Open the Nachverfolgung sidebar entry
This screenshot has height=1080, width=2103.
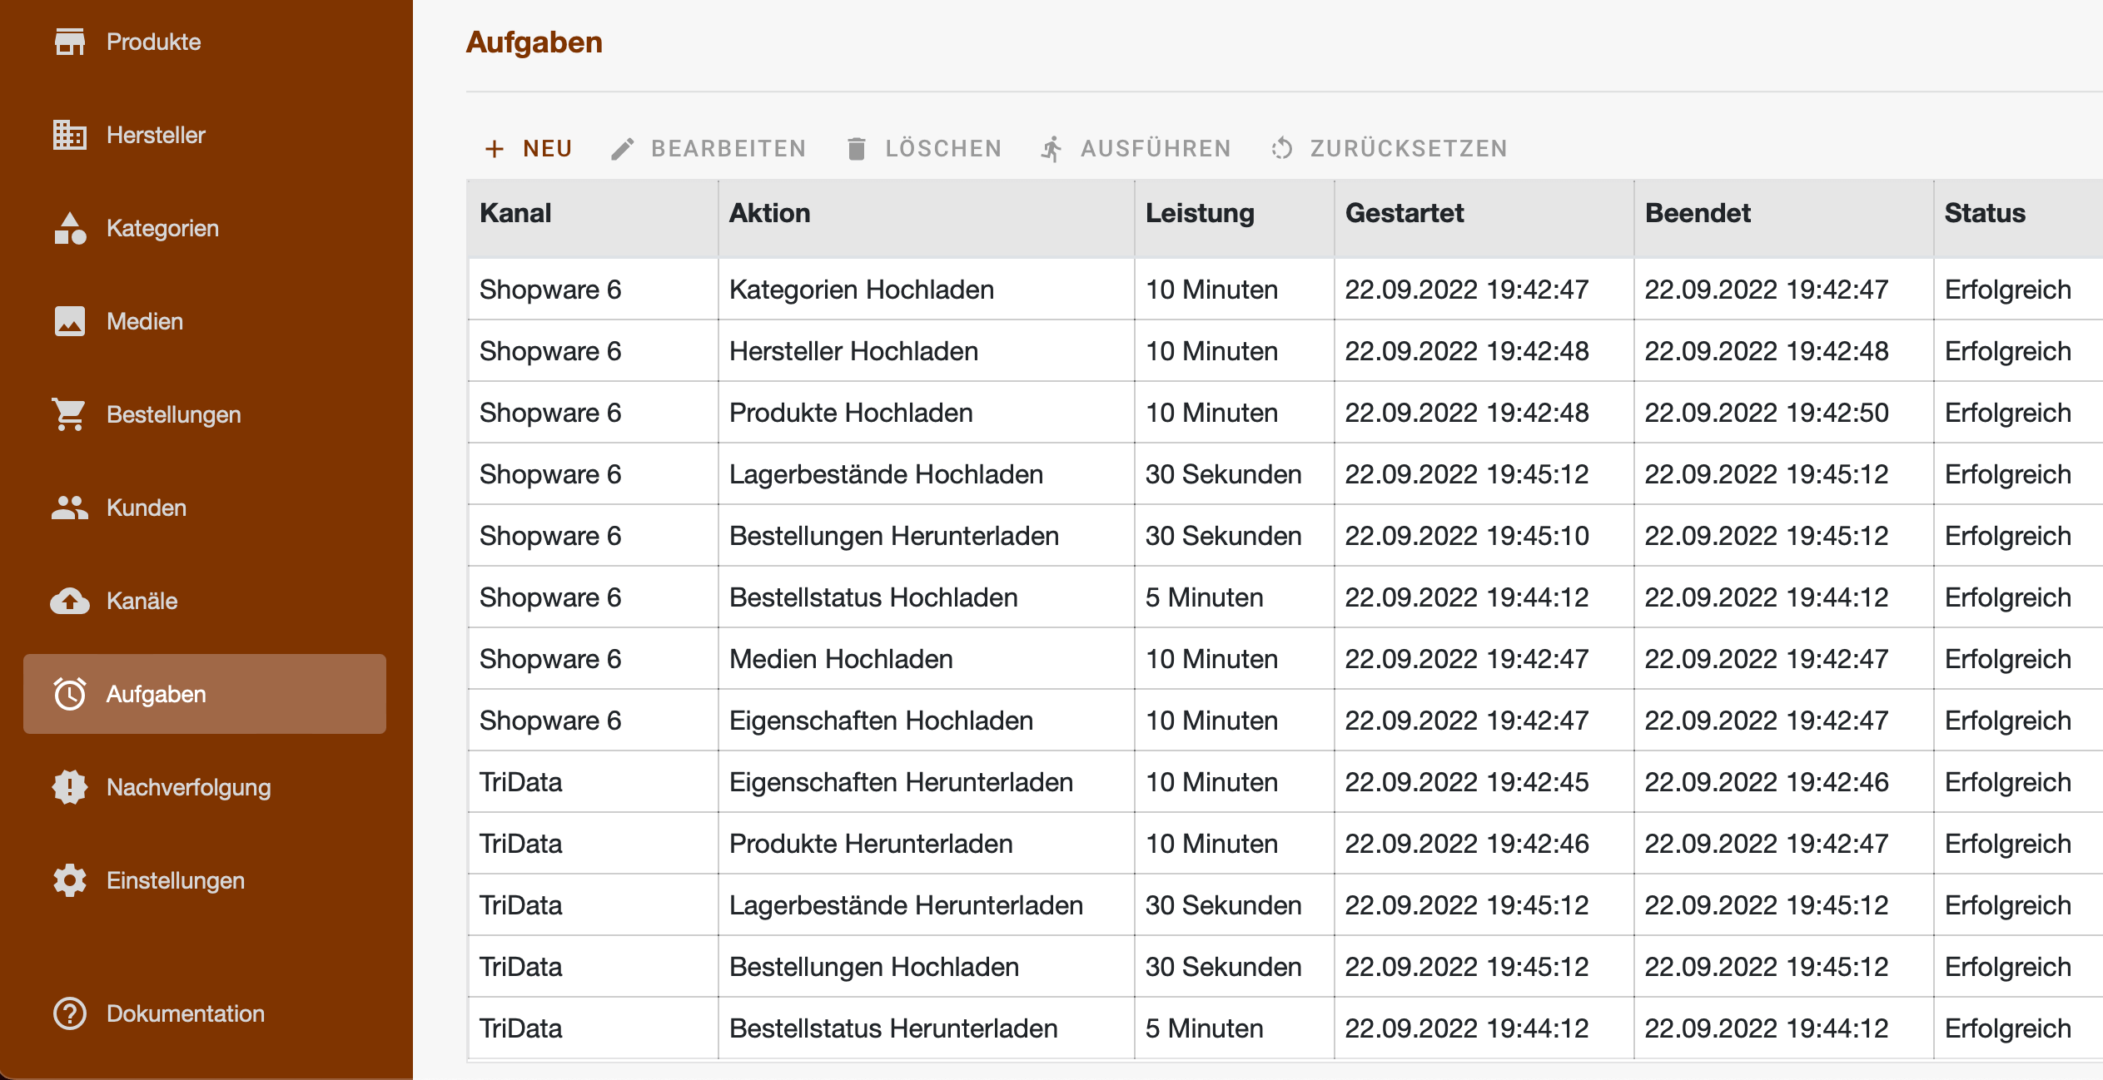click(205, 787)
